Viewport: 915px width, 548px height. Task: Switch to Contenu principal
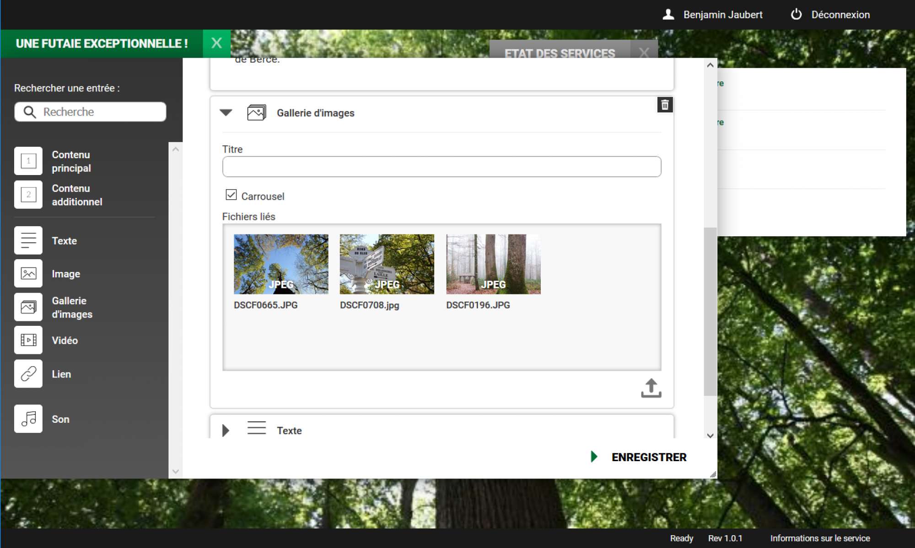coord(28,161)
